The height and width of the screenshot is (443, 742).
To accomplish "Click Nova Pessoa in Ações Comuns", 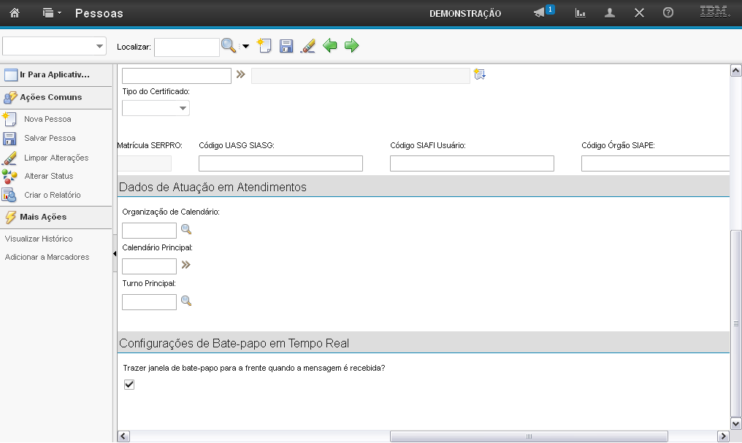I will (47, 119).
